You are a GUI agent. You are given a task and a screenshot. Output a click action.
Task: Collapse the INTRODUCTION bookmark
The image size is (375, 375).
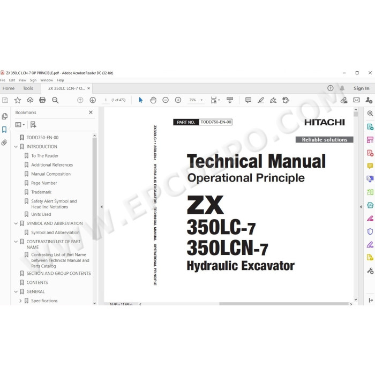click(x=16, y=147)
